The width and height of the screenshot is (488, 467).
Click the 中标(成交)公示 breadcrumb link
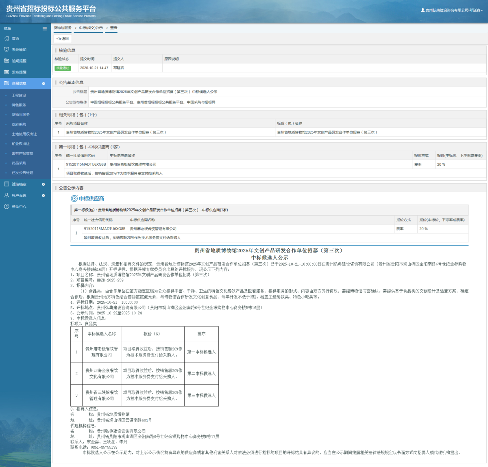point(91,28)
